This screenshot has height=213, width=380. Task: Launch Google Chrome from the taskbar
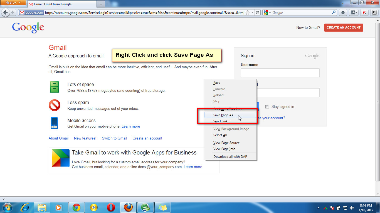tap(77, 207)
